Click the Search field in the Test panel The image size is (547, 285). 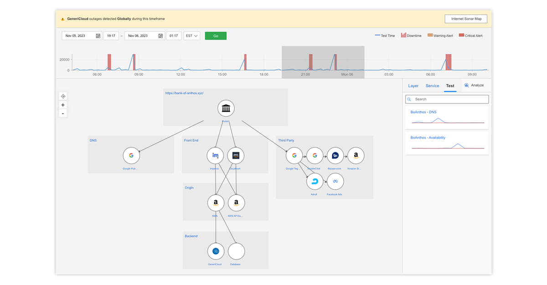[447, 99]
